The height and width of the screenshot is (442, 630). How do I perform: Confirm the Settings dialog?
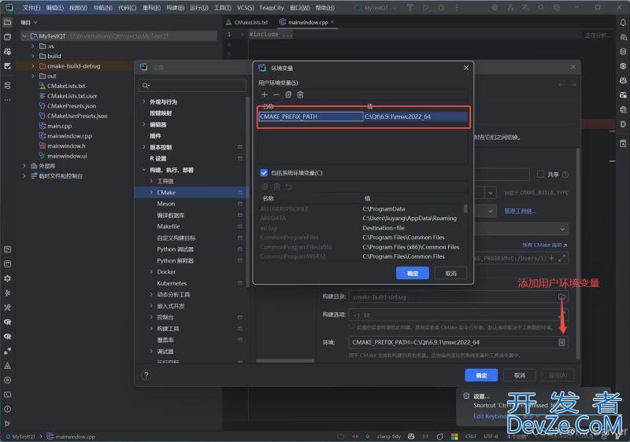481,375
